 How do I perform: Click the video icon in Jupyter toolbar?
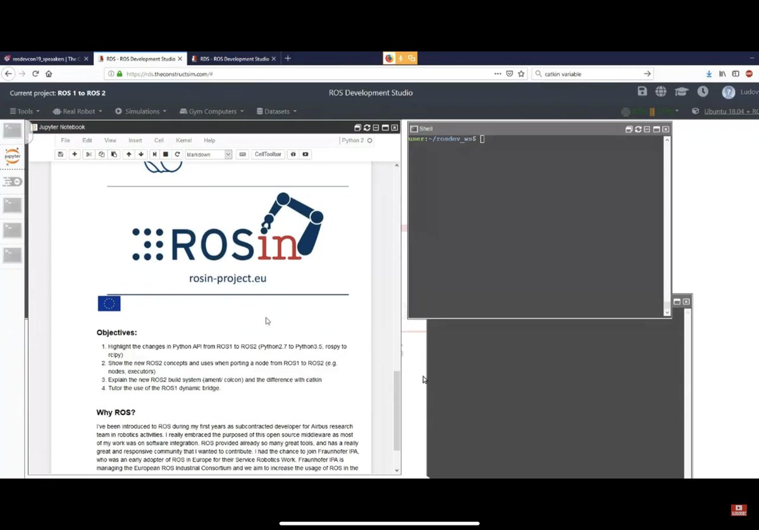coord(305,154)
